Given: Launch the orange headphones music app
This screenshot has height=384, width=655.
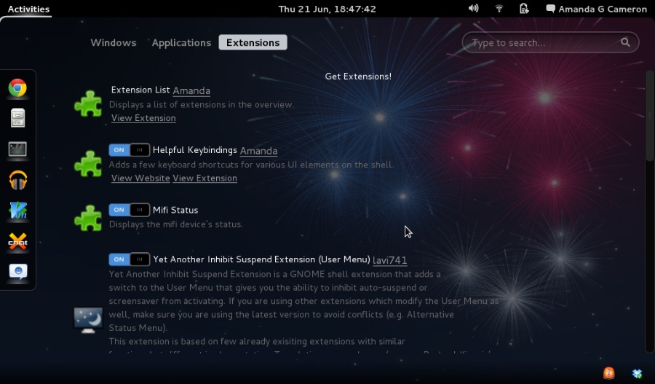Looking at the screenshot, I should point(17,180).
